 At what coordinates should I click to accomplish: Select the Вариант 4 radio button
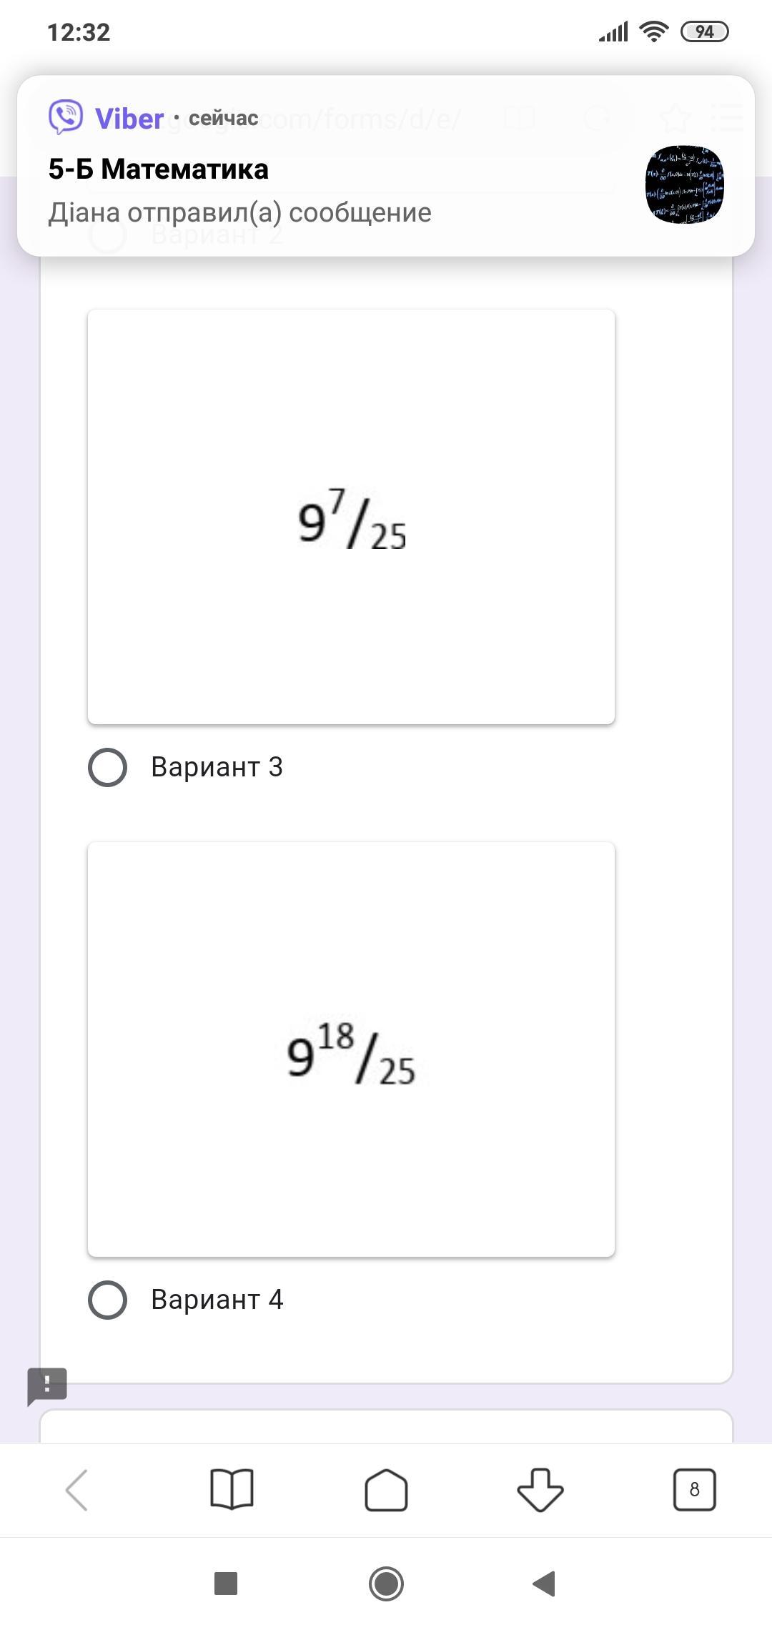pyautogui.click(x=107, y=1300)
